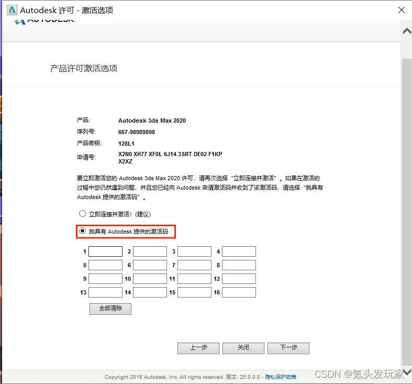Viewport: 412px width, 384px height.
Task: Click the 下一步 next step button
Action: 288,348
